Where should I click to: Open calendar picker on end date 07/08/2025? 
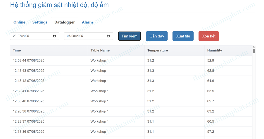[x=108, y=36]
